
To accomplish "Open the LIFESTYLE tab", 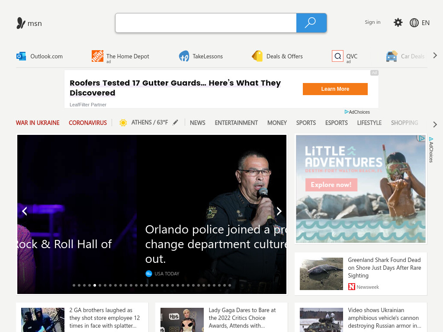I will [369, 123].
